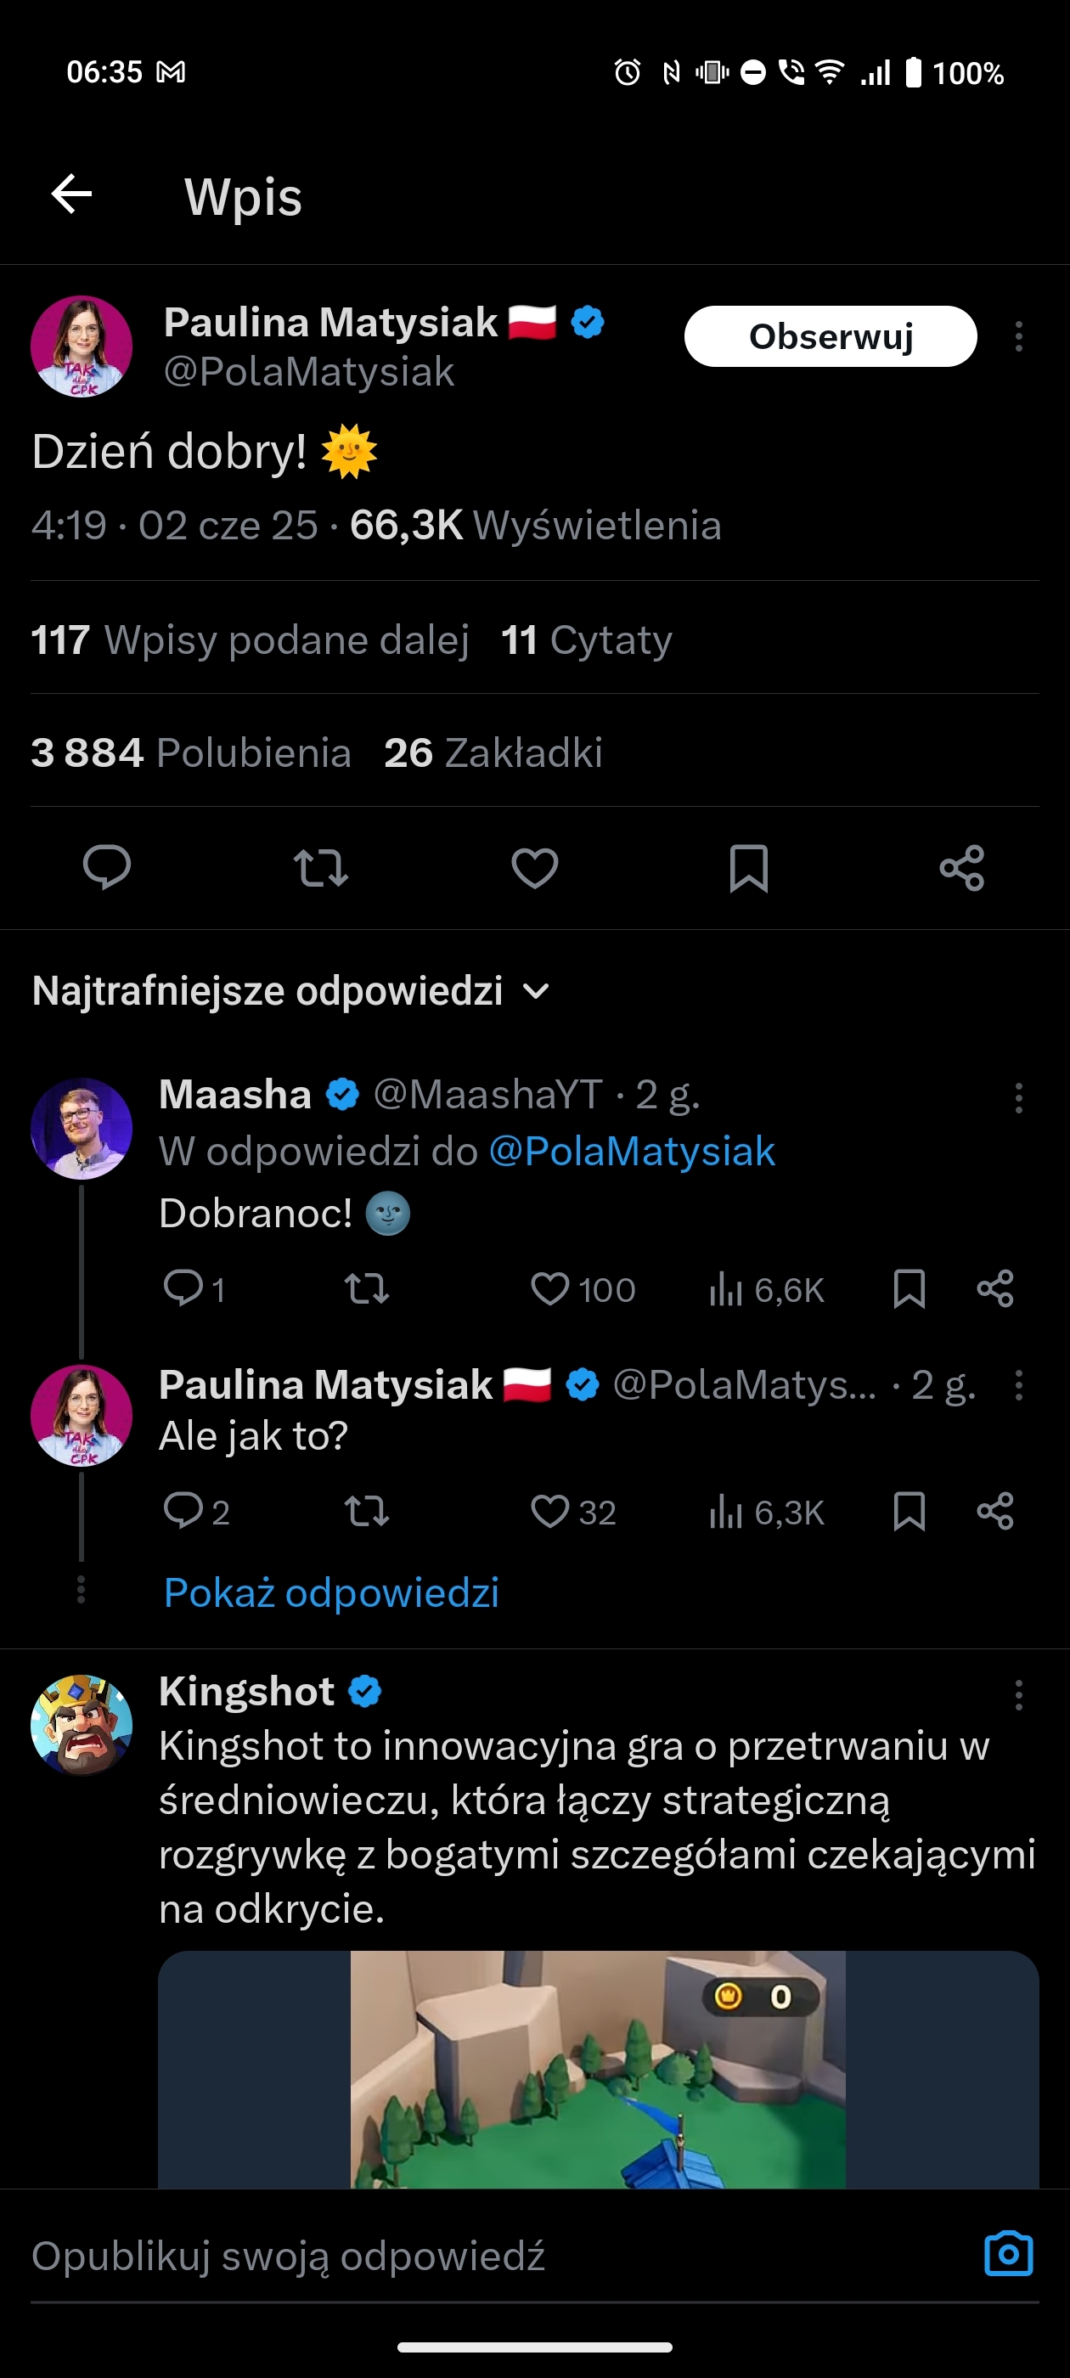This screenshot has width=1070, height=2378.
Task: Open the more options menu beside Obserwuj
Action: click(1018, 336)
